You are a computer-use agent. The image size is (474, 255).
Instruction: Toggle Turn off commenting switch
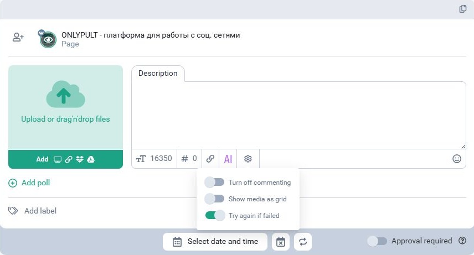click(214, 182)
